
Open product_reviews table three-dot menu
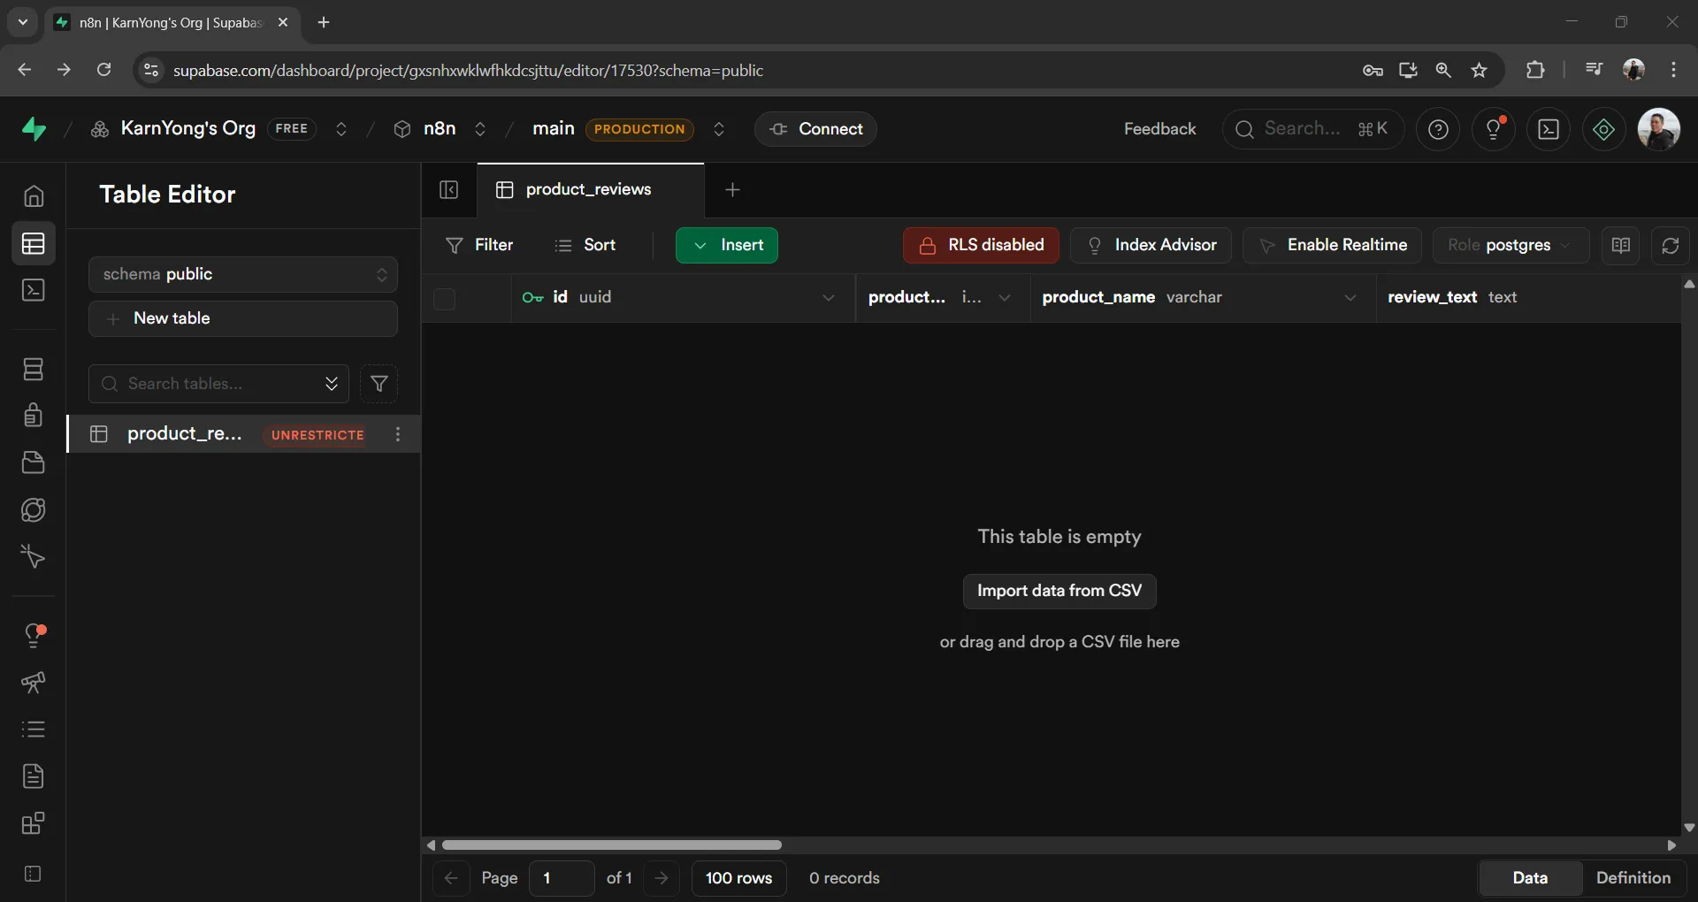(398, 434)
